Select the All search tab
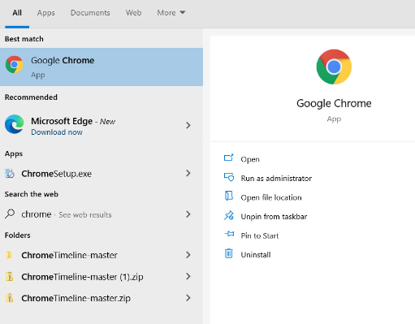Image resolution: width=415 pixels, height=324 pixels. (17, 13)
